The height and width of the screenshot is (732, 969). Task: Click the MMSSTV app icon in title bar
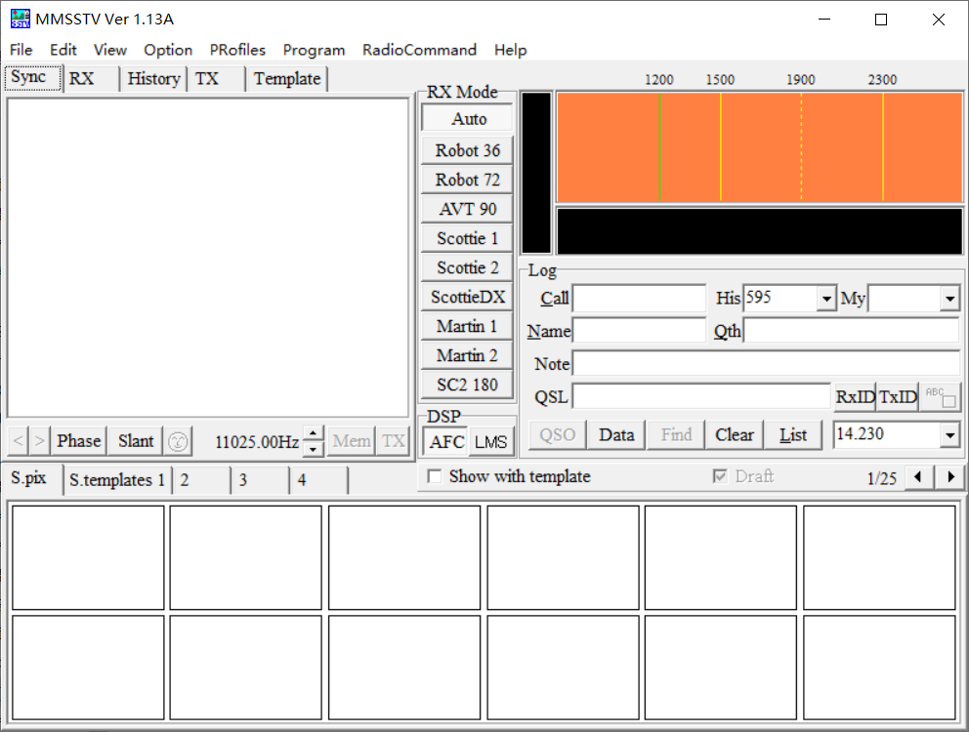20,20
